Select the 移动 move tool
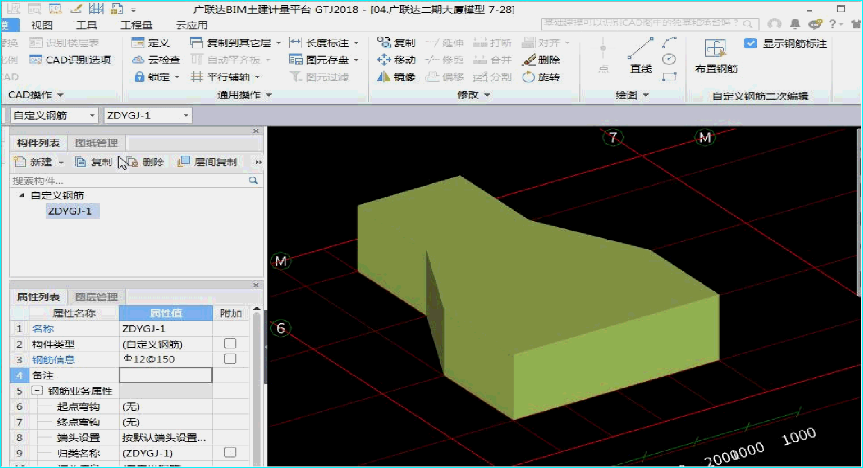Screen dimensions: 863x468 pyautogui.click(x=396, y=60)
